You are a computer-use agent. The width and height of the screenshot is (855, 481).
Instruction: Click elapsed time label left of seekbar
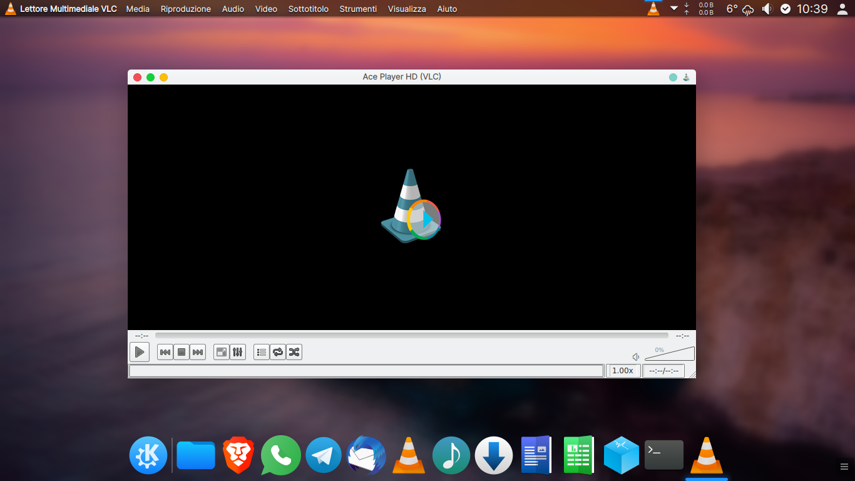click(x=141, y=336)
